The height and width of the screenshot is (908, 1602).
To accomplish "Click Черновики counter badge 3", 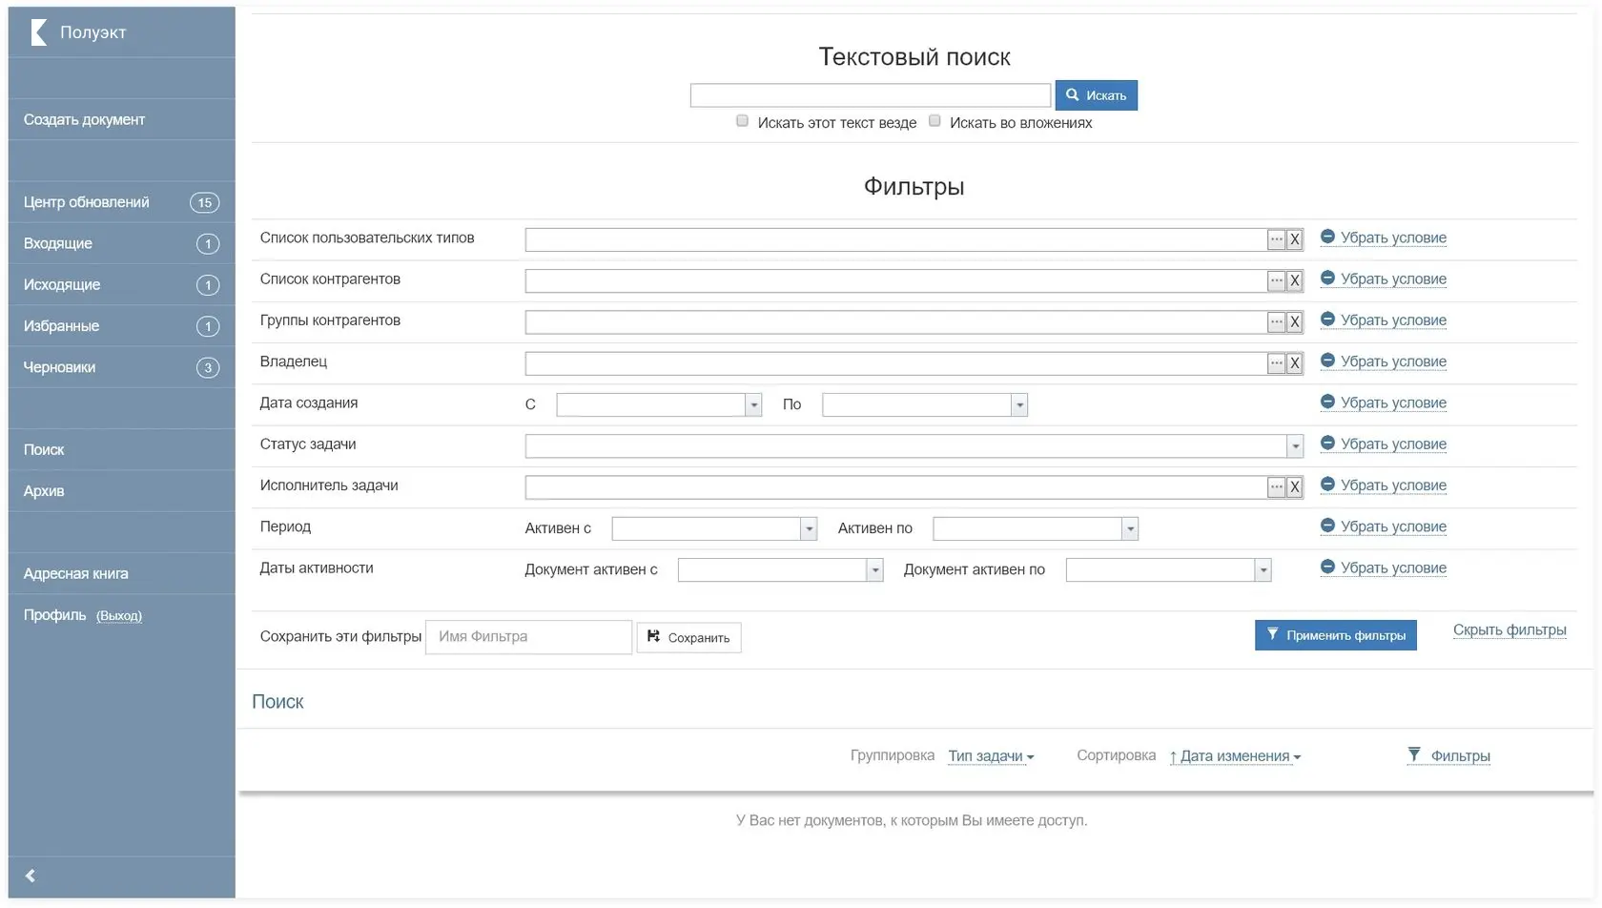I will (x=208, y=368).
